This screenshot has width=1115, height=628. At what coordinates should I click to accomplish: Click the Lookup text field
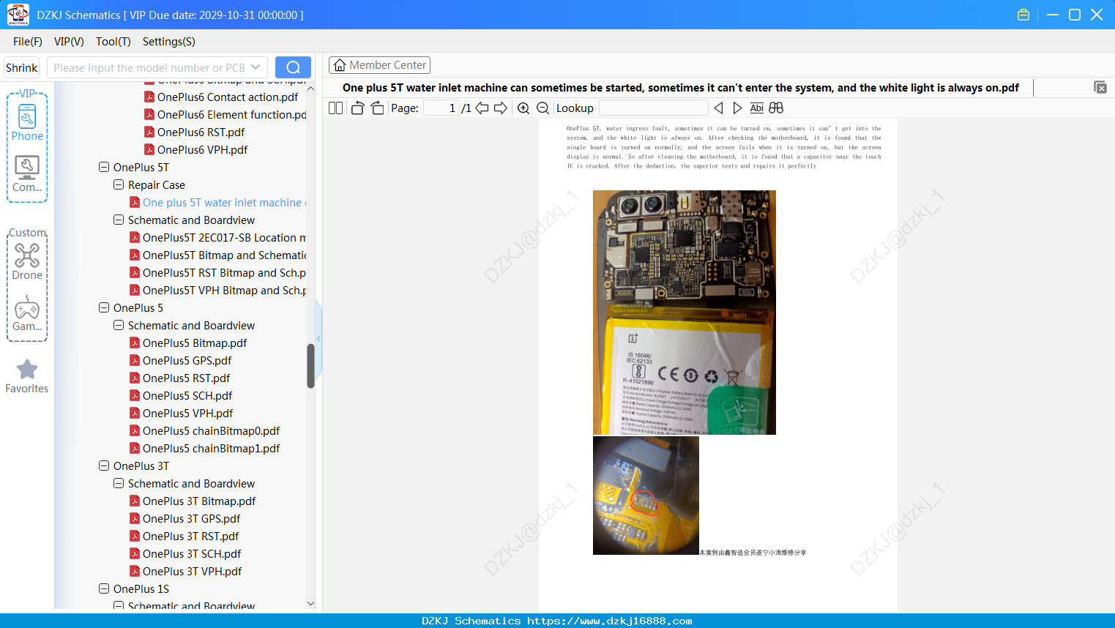click(x=654, y=108)
